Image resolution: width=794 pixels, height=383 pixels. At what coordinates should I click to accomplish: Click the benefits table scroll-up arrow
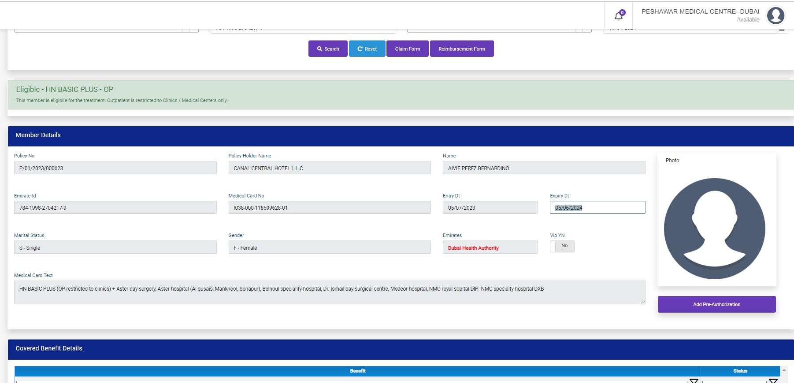[784, 370]
